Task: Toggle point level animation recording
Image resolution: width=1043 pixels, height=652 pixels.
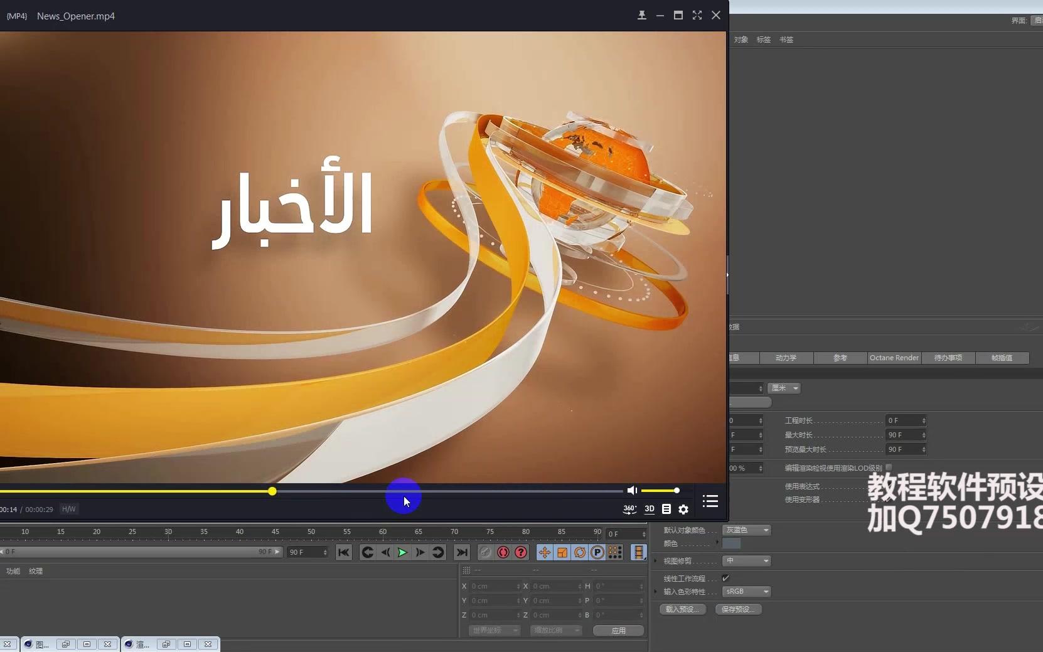Action: tap(615, 552)
